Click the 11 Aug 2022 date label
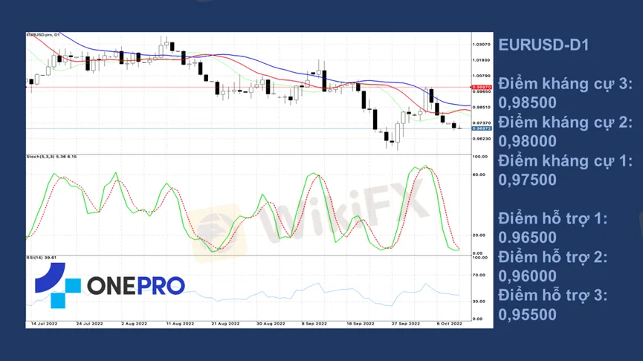The height and width of the screenshot is (361, 643). [x=180, y=324]
